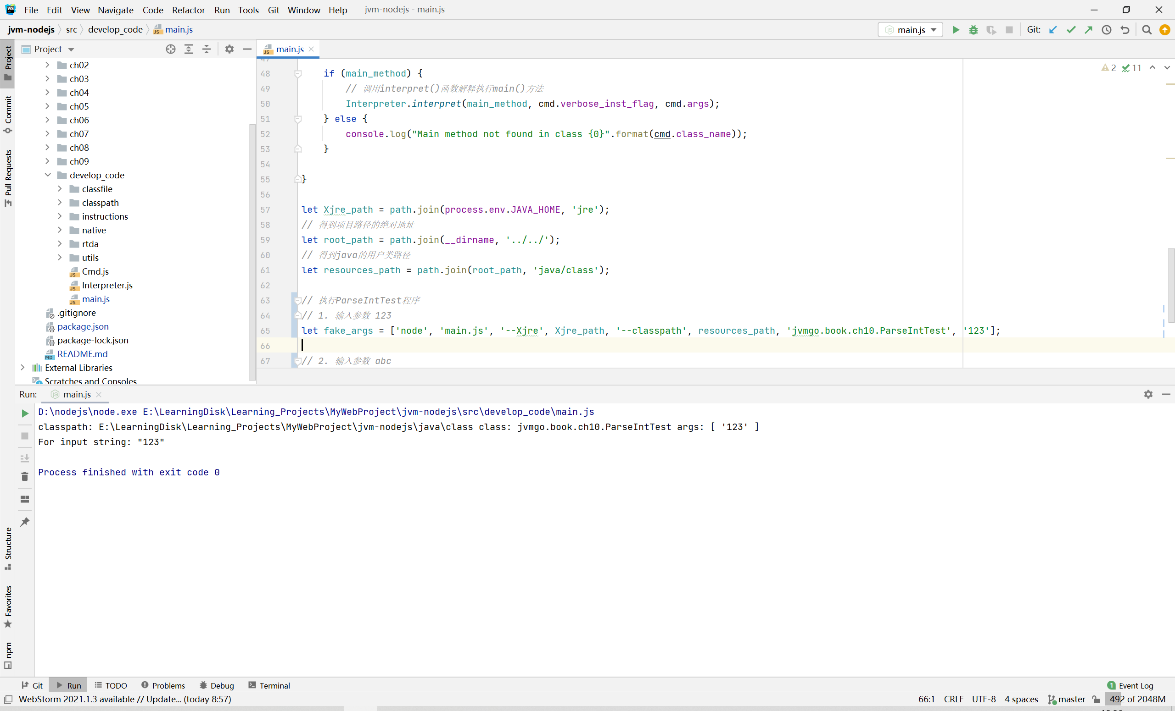Viewport: 1175px width, 711px height.
Task: Toggle the Structure tool window
Action: click(x=8, y=548)
